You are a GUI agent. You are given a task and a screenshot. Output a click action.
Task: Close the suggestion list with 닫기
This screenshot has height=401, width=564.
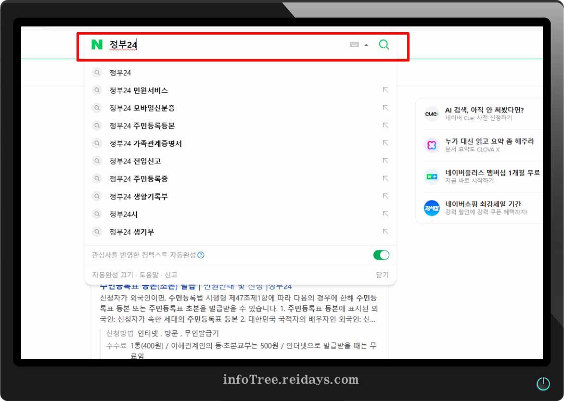[x=383, y=274]
